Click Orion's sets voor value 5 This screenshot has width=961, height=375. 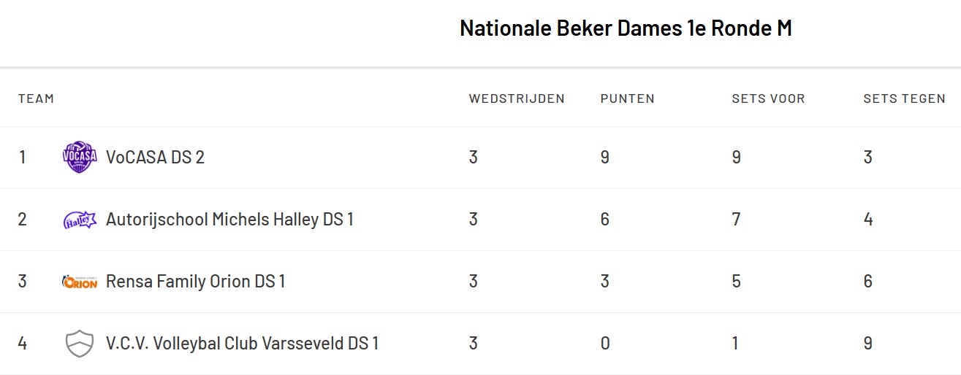point(737,282)
